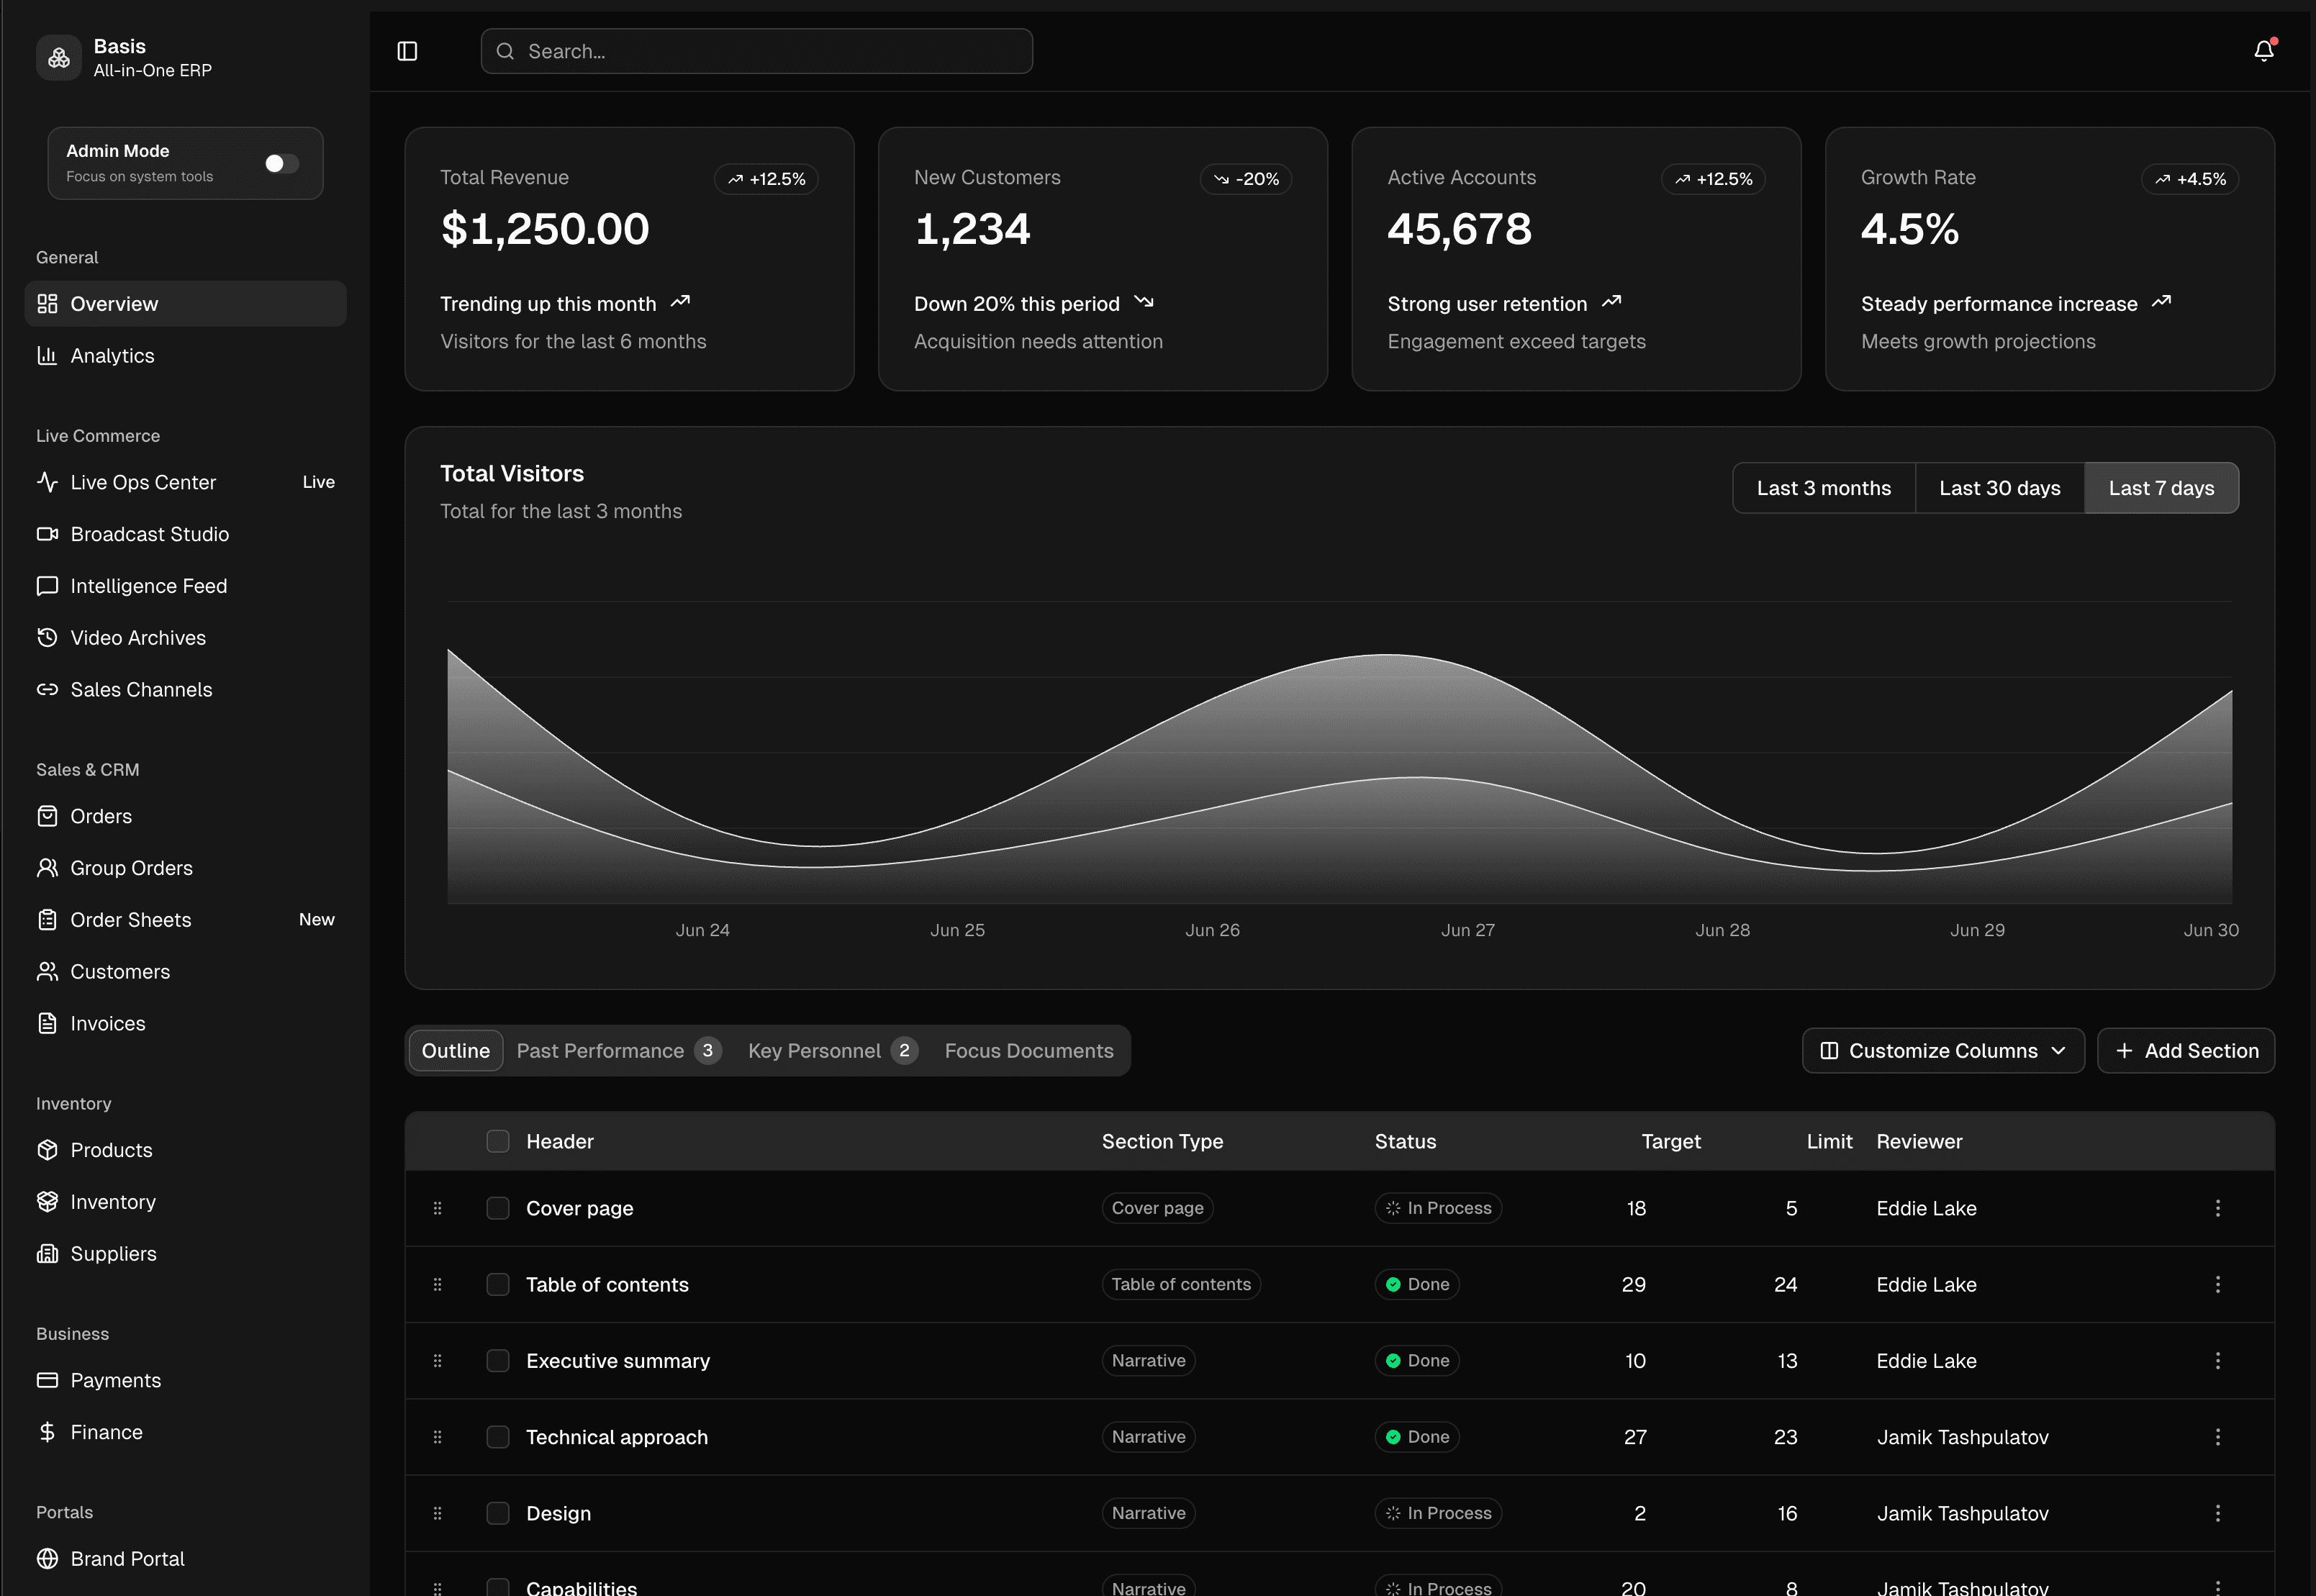Open row actions menu for Cover page
2316x1596 pixels.
(x=2217, y=1208)
